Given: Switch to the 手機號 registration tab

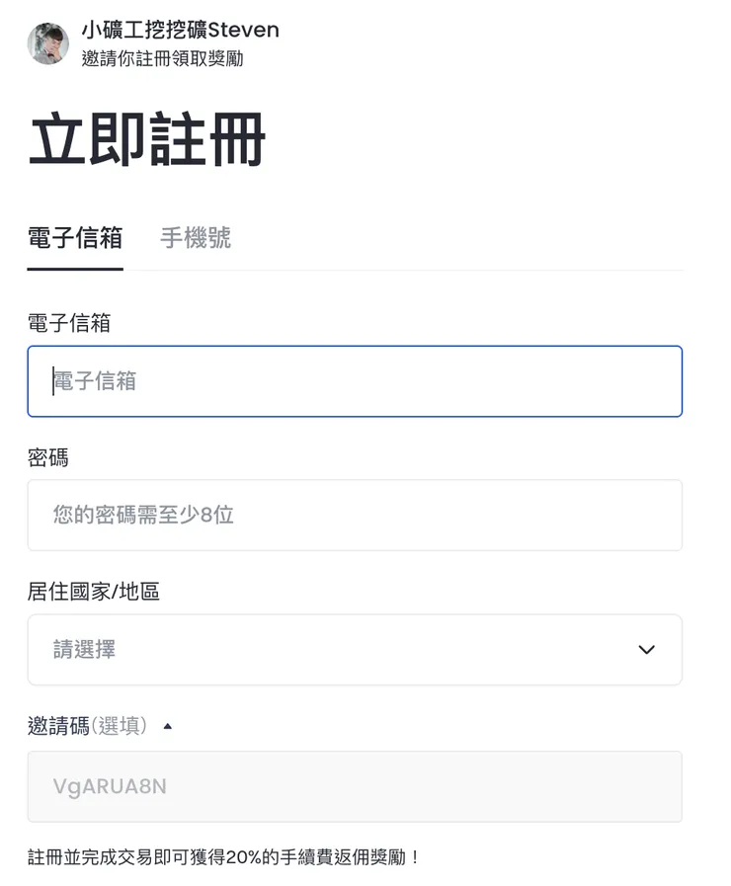Looking at the screenshot, I should (194, 238).
